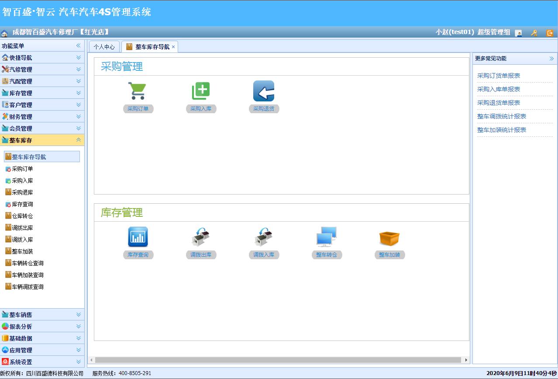Open 仓库转仓 in the sidebar tree
Viewport: 558px width, 379px height.
[x=22, y=216]
